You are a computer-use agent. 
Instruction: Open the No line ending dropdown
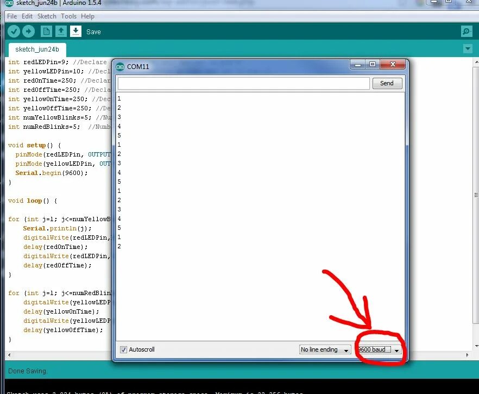tap(325, 349)
